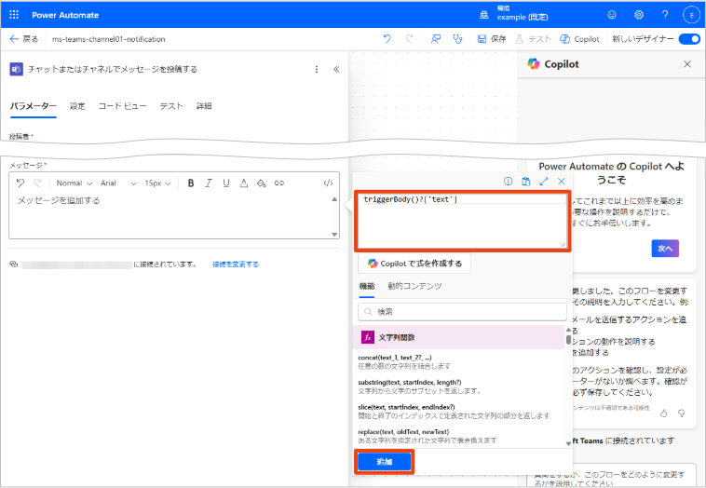This screenshot has width=706, height=488.
Task: Click the 検索 search box
Action: [462, 312]
